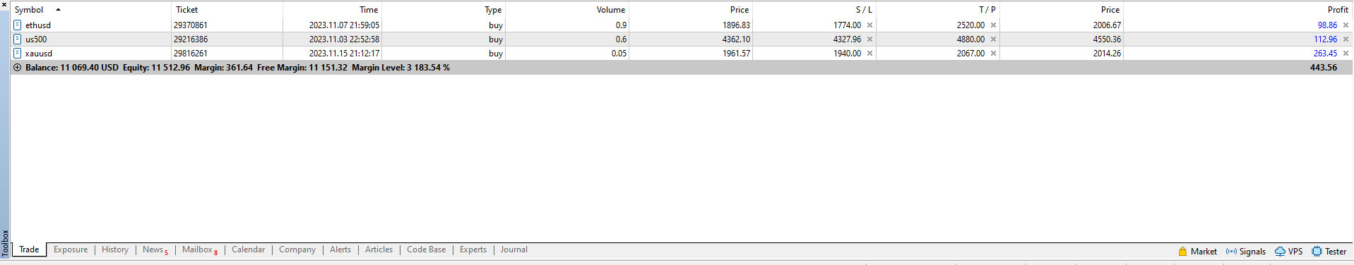Open the Tester gear icon
The image size is (1354, 265).
[1317, 252]
